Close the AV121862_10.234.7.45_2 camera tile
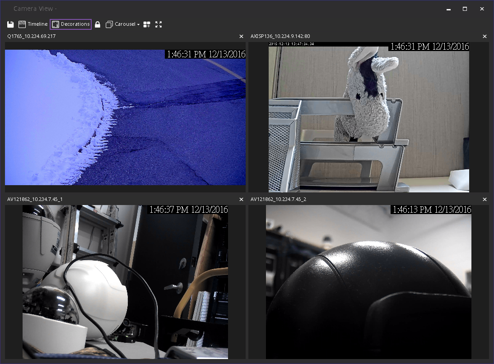Viewport: 494px width, 364px height. (485, 199)
